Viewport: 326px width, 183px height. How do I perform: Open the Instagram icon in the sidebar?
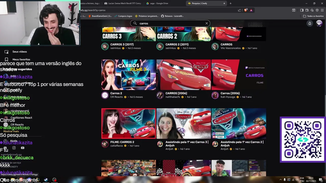[14, 148]
